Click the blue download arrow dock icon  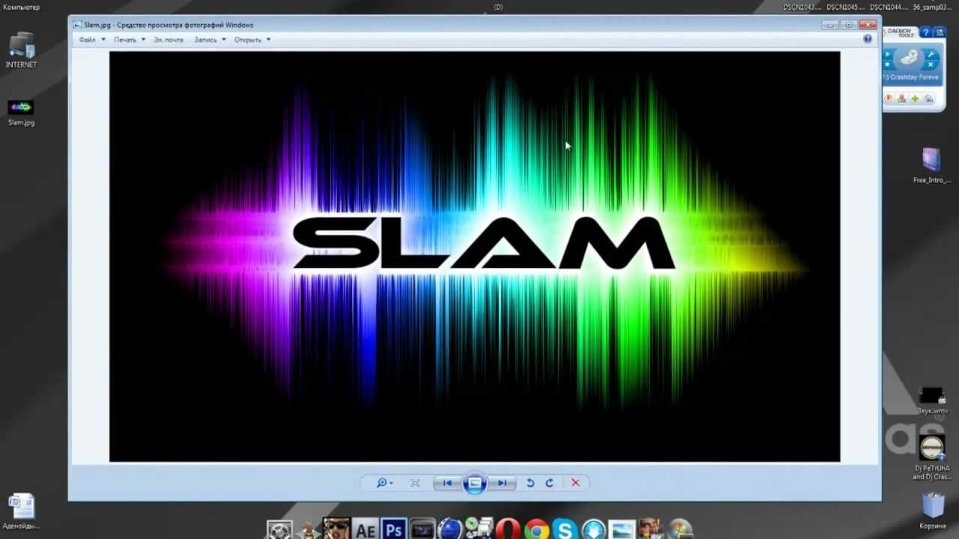point(593,530)
